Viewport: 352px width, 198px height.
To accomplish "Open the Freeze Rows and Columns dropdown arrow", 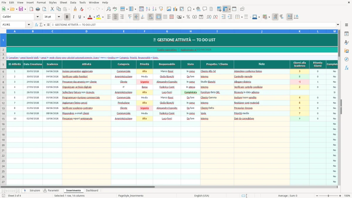I will tap(230, 9).
